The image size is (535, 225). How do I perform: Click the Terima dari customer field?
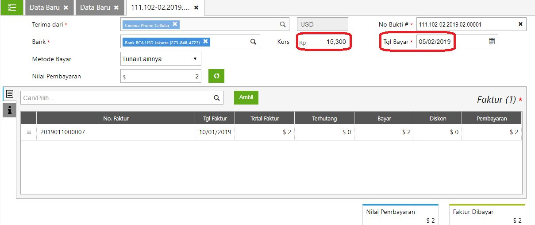click(x=205, y=24)
